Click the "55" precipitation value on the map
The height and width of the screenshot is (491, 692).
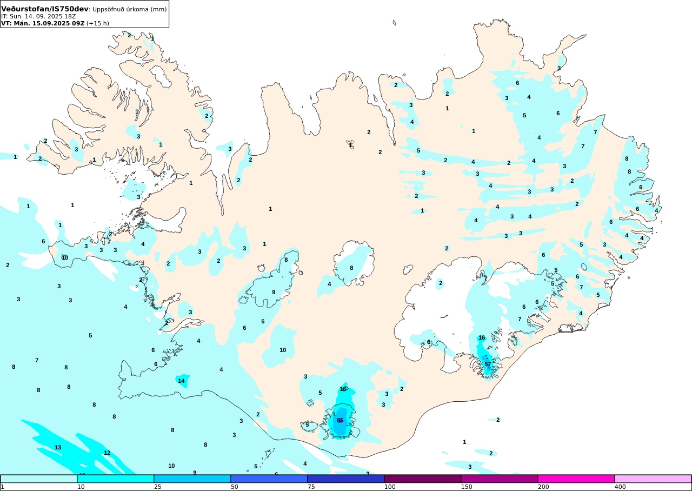click(340, 420)
